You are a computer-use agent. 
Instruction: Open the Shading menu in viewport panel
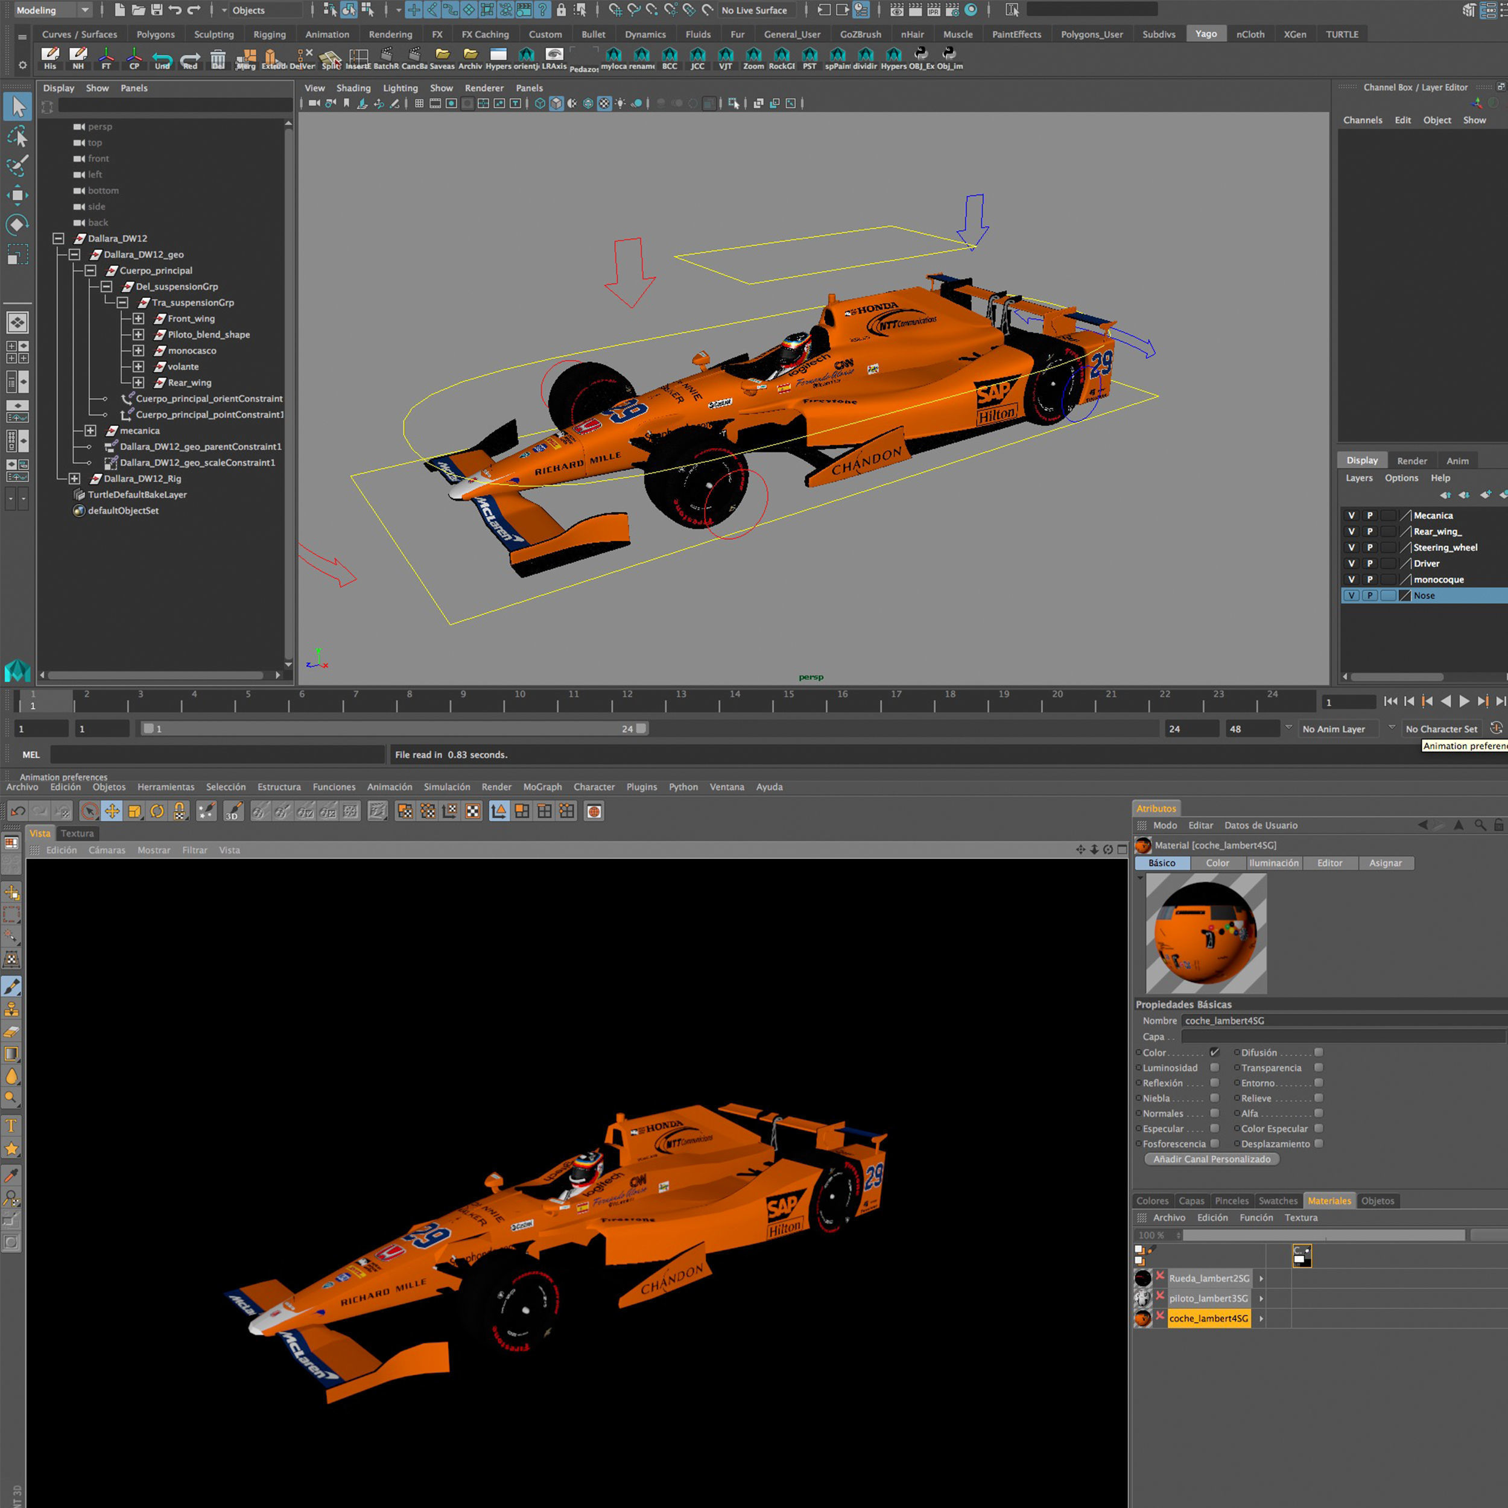pos(353,88)
